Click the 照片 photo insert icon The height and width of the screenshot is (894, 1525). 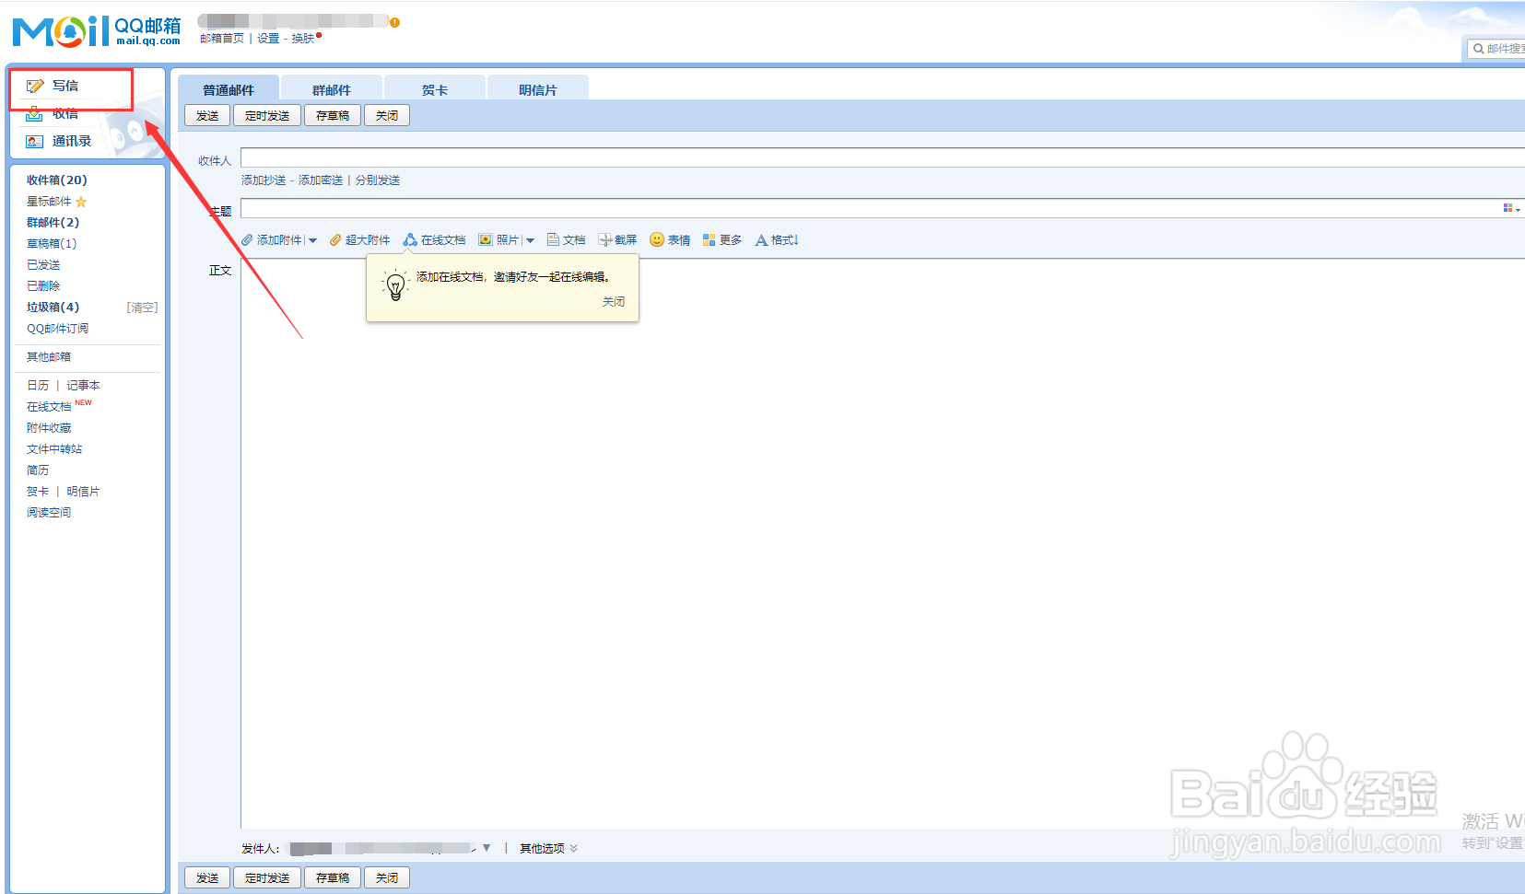pos(486,240)
